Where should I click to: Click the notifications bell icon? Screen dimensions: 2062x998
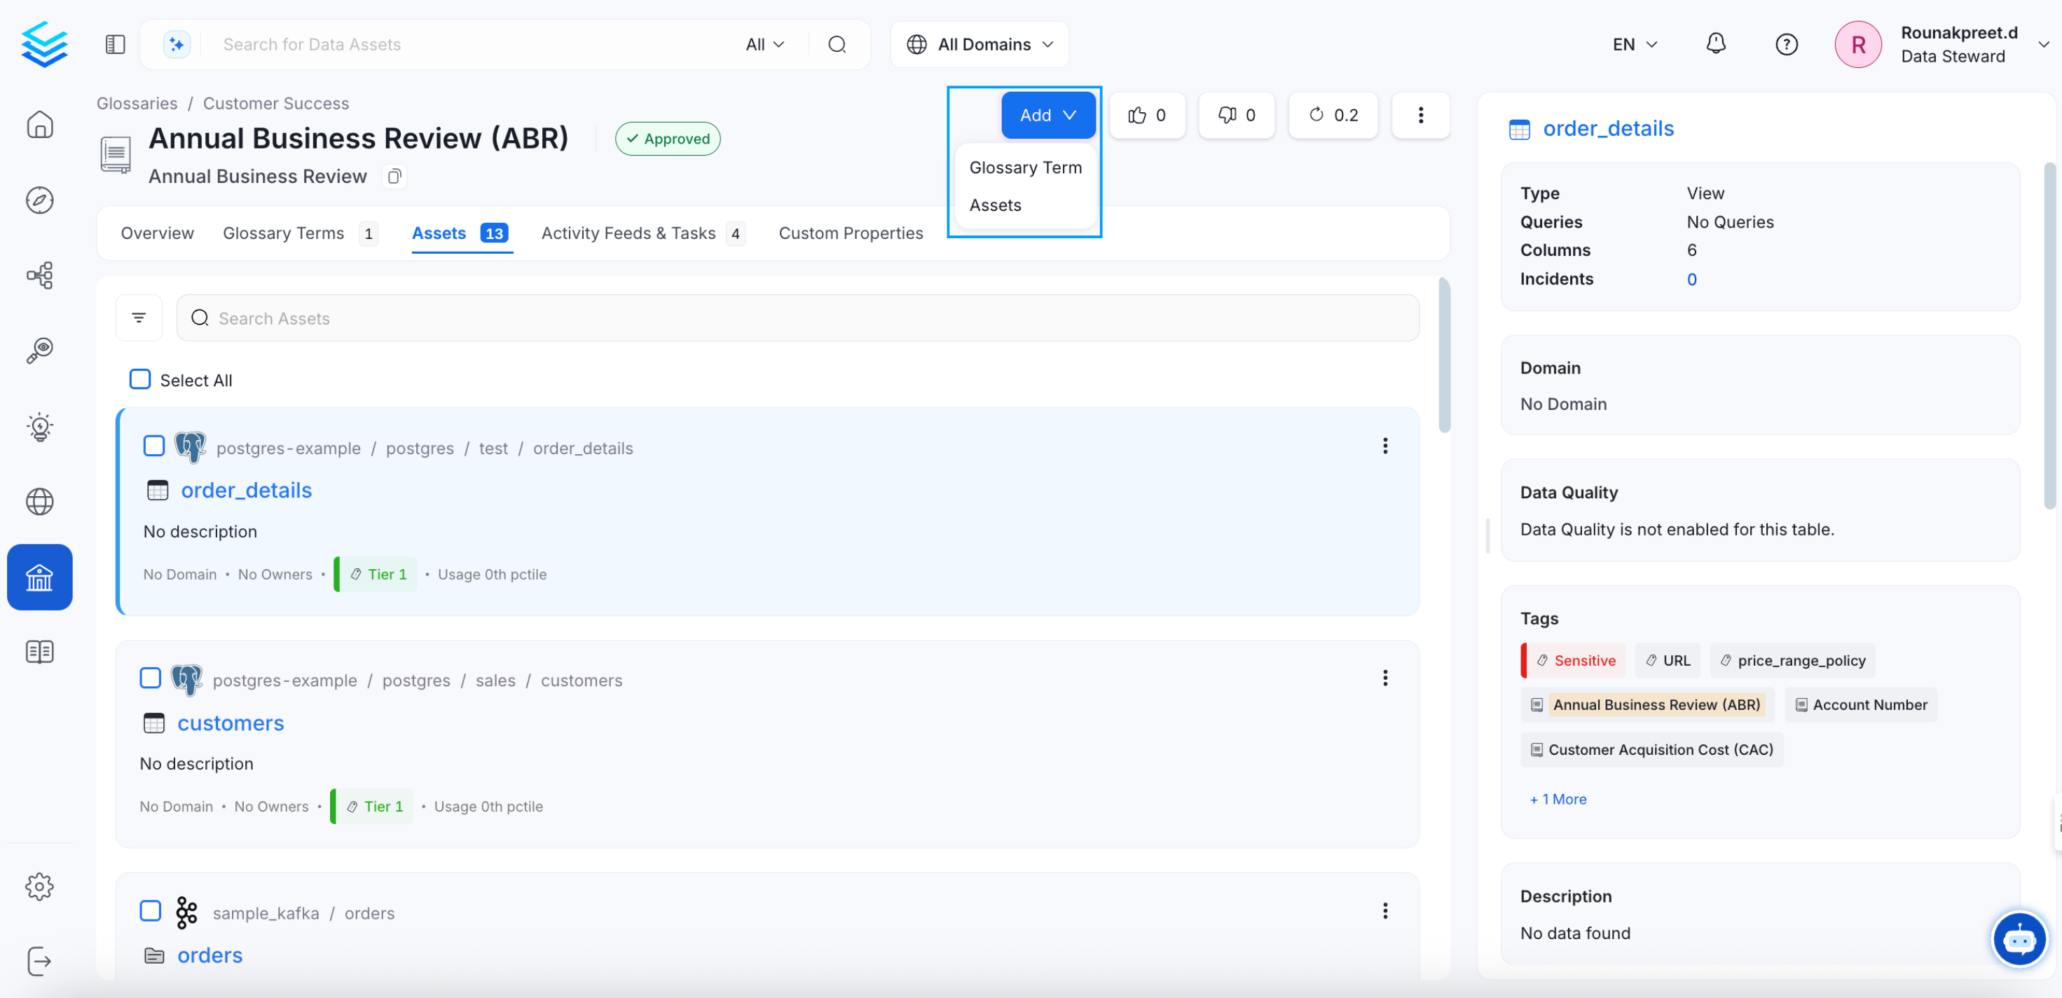(x=1715, y=44)
